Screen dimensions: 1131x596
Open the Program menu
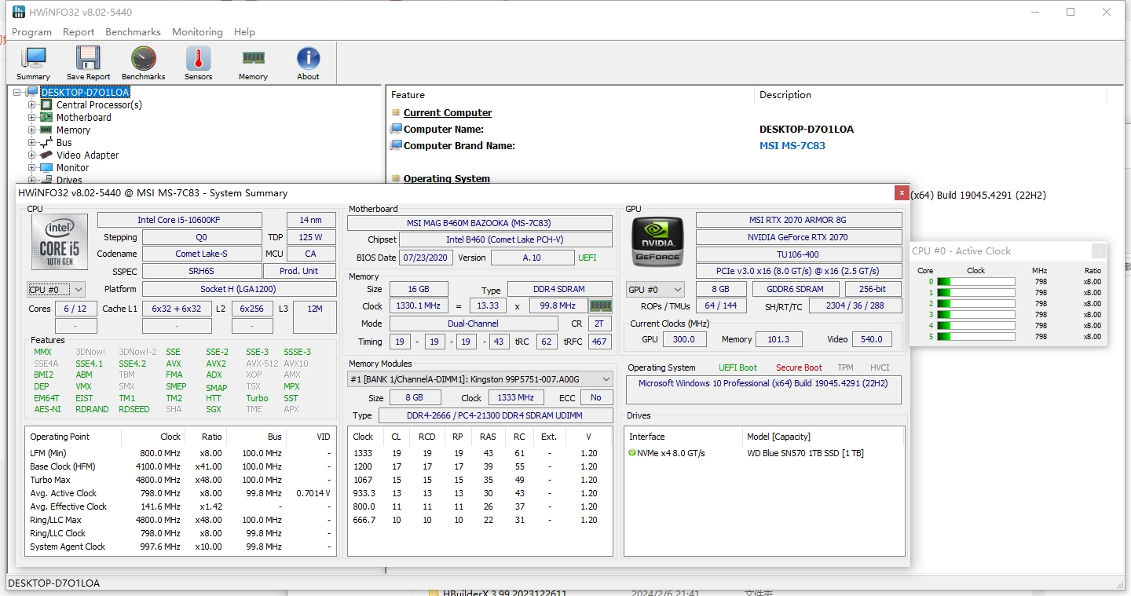coord(31,32)
